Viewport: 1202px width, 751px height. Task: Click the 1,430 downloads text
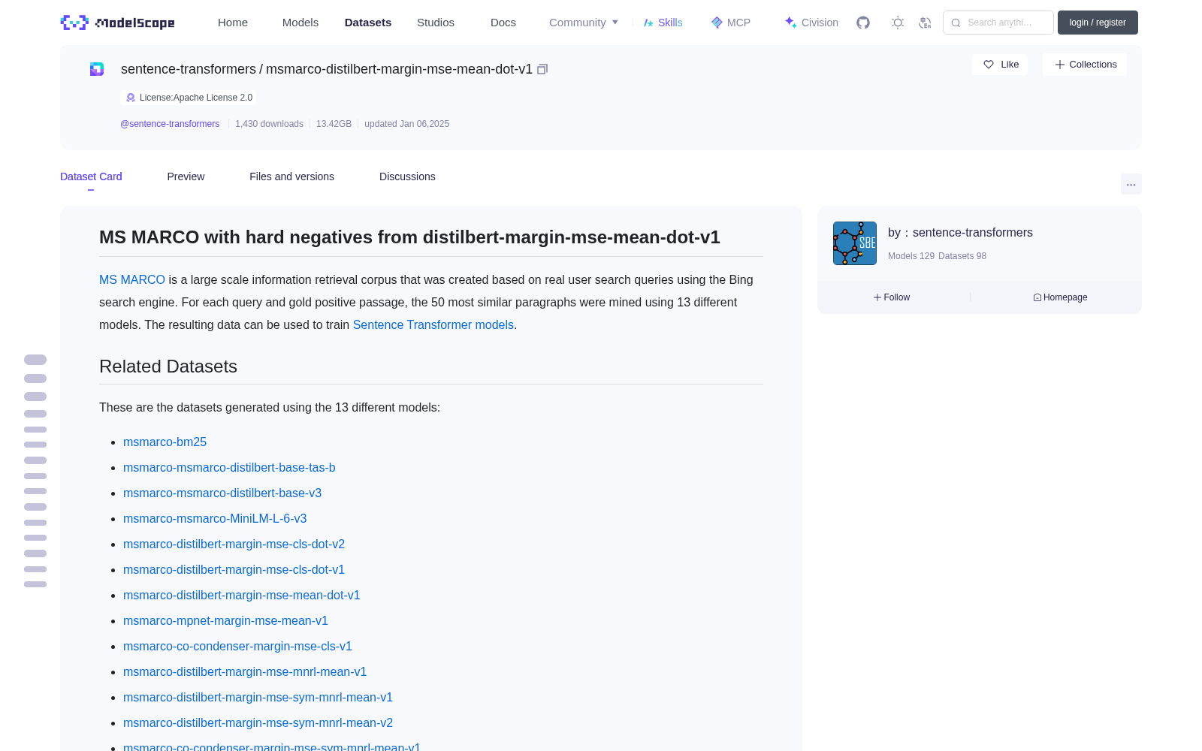tap(269, 124)
